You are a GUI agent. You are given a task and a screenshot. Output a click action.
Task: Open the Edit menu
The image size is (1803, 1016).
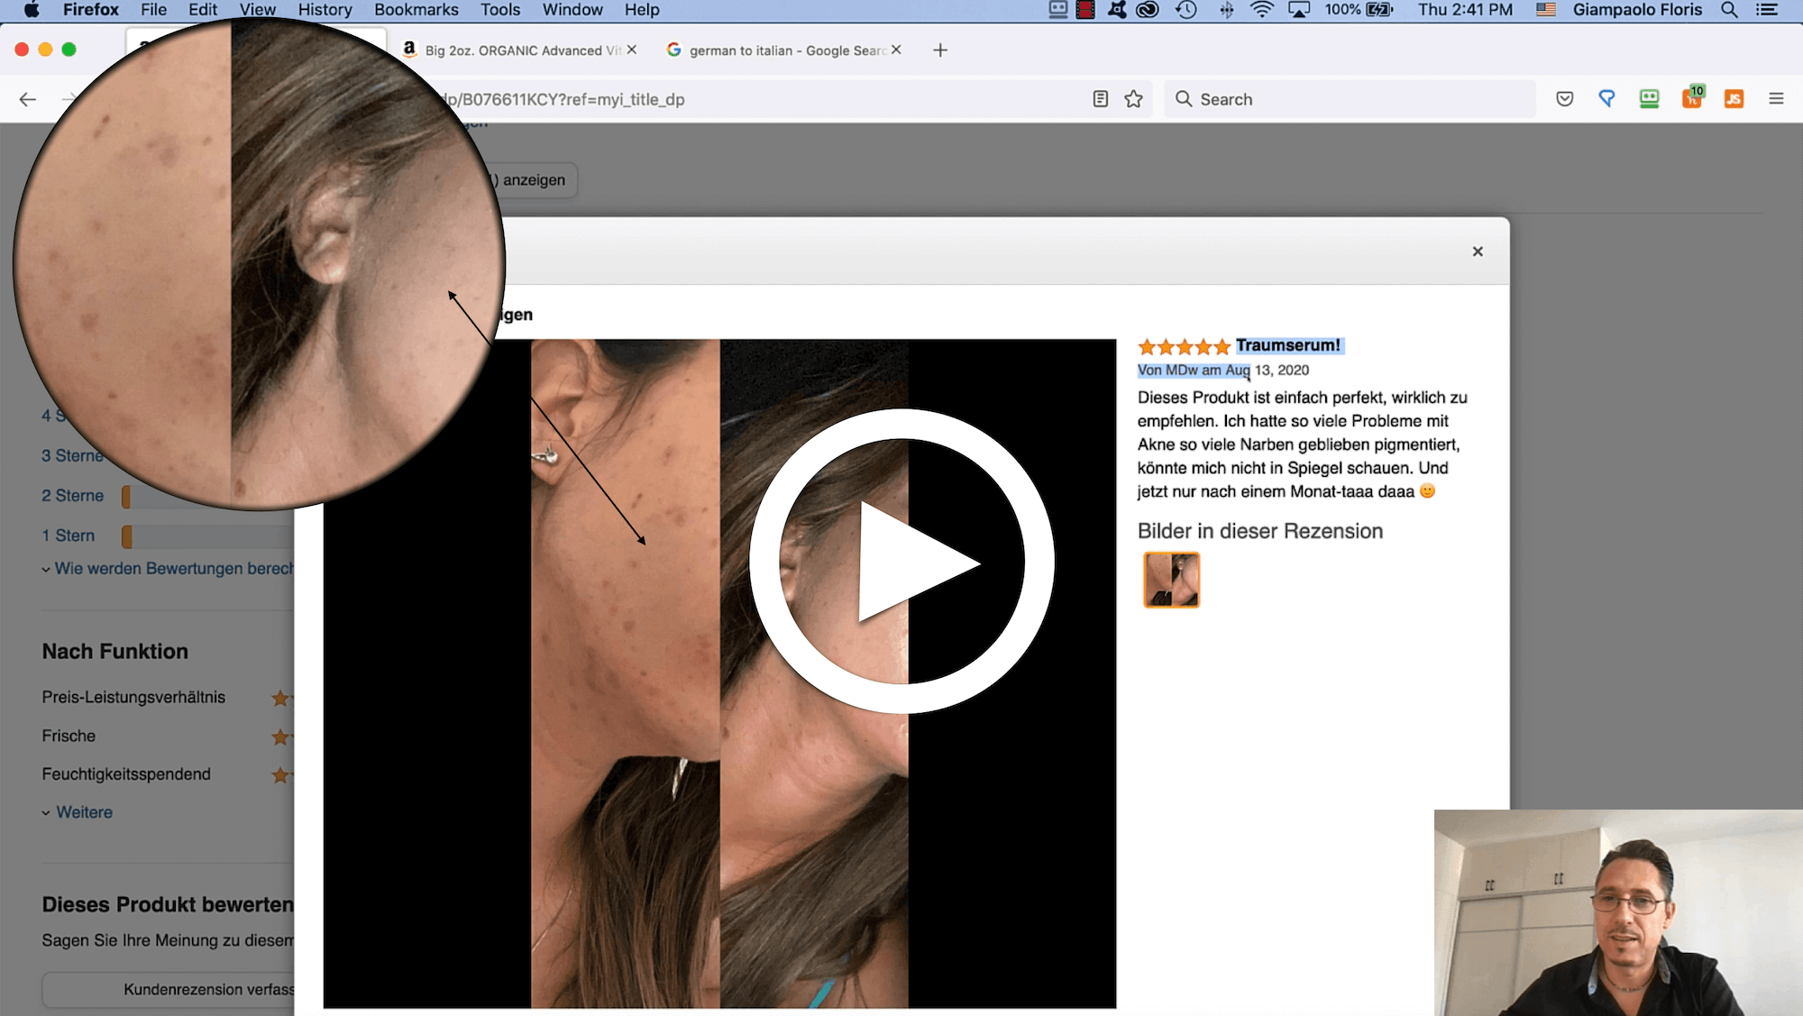tap(203, 10)
